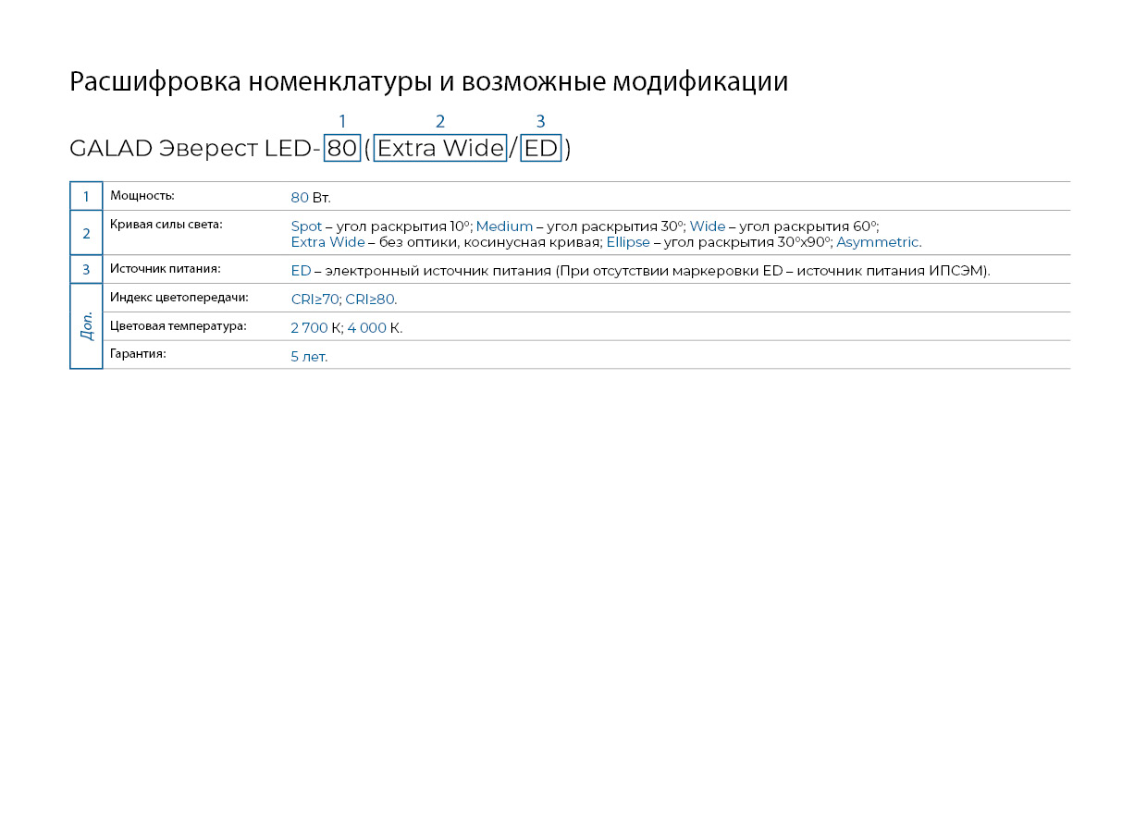Select the "CRI≥70" color rendering value
The height and width of the screenshot is (819, 1147).
tap(314, 299)
